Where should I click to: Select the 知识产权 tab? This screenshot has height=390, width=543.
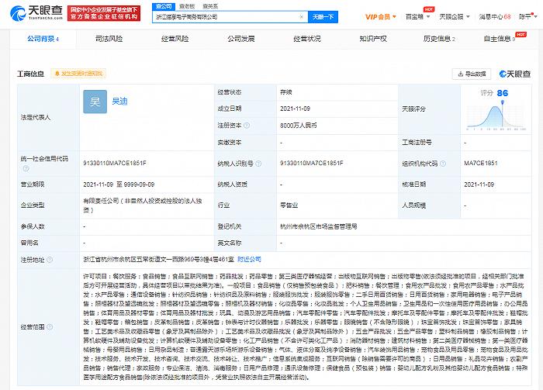(x=373, y=39)
